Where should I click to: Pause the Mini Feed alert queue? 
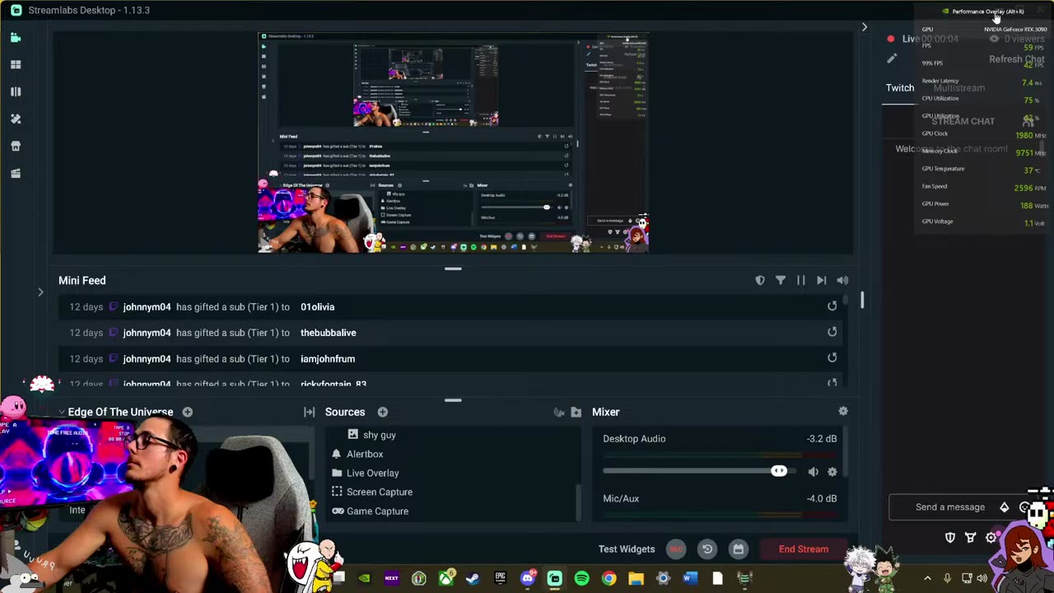(x=800, y=280)
